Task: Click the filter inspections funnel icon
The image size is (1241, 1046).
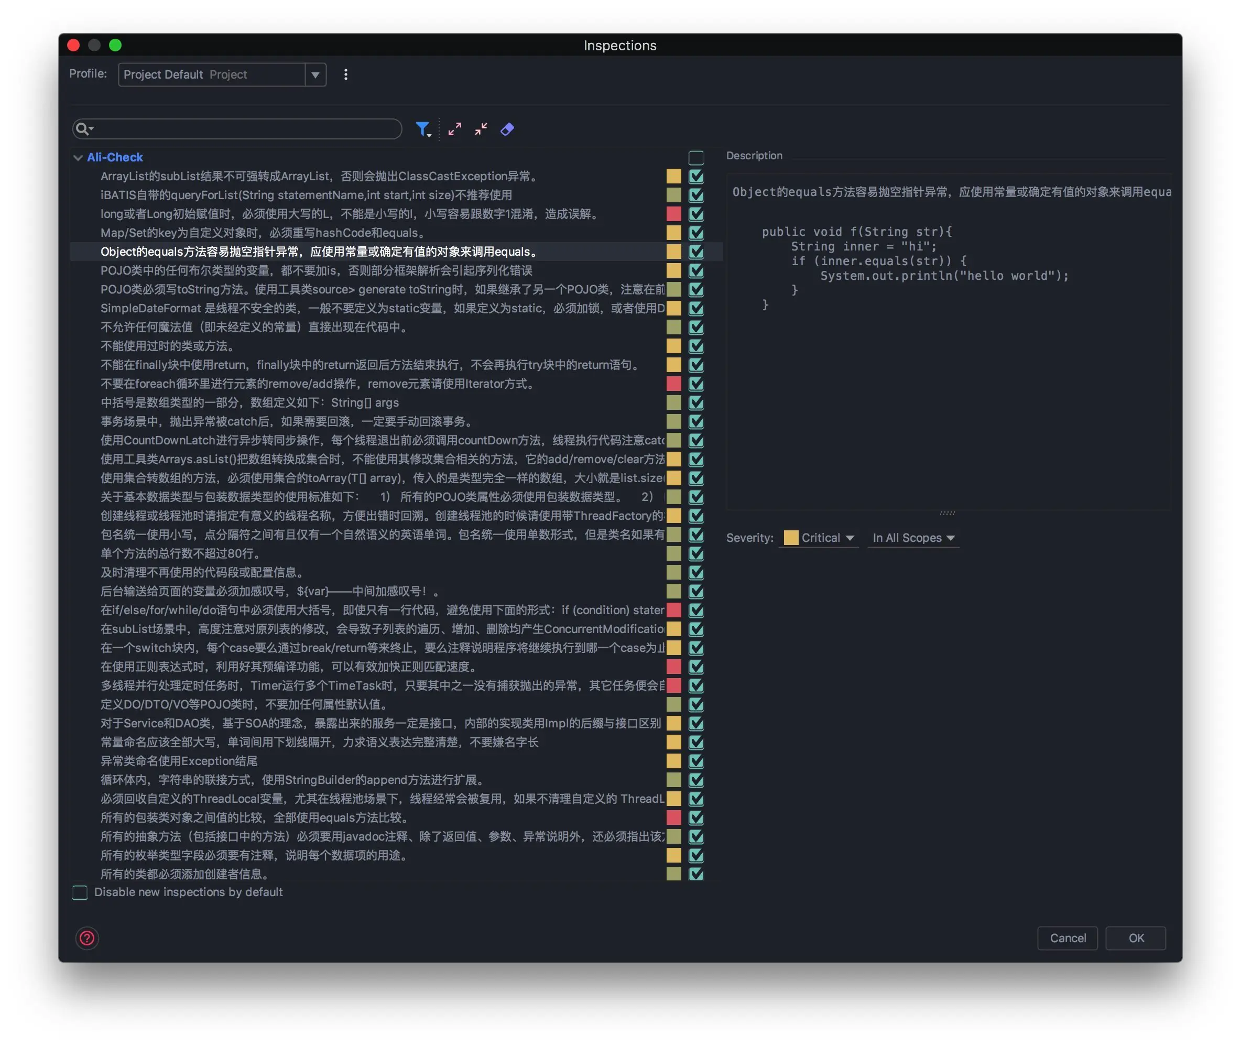Action: click(422, 129)
